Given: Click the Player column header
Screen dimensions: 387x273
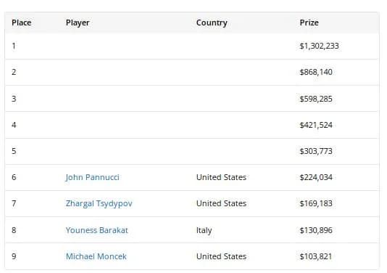Looking at the screenshot, I should point(78,23).
